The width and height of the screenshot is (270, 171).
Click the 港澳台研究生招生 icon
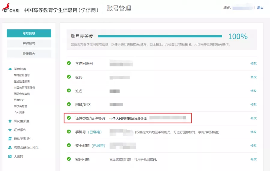pos(10,148)
